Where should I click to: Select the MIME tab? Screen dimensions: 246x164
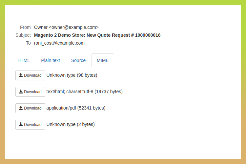[x=103, y=60]
